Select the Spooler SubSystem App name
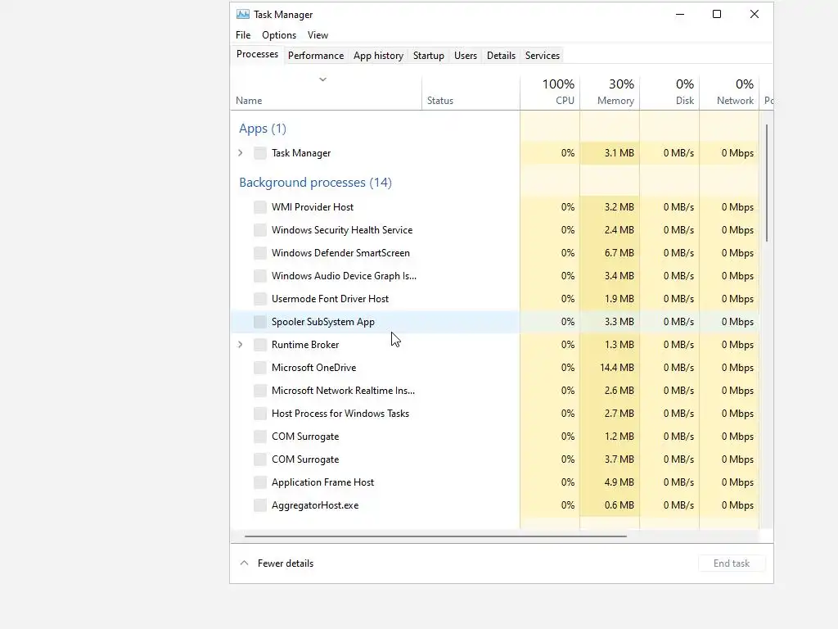Screen dimensions: 838x629 click(x=322, y=322)
